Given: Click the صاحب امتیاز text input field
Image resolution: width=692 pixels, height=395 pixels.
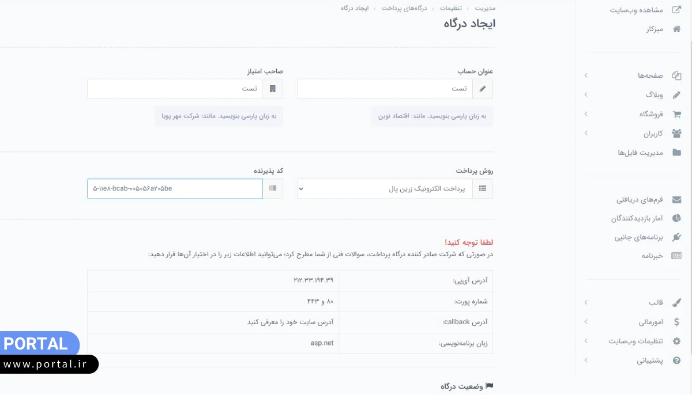Looking at the screenshot, I should pos(173,88).
